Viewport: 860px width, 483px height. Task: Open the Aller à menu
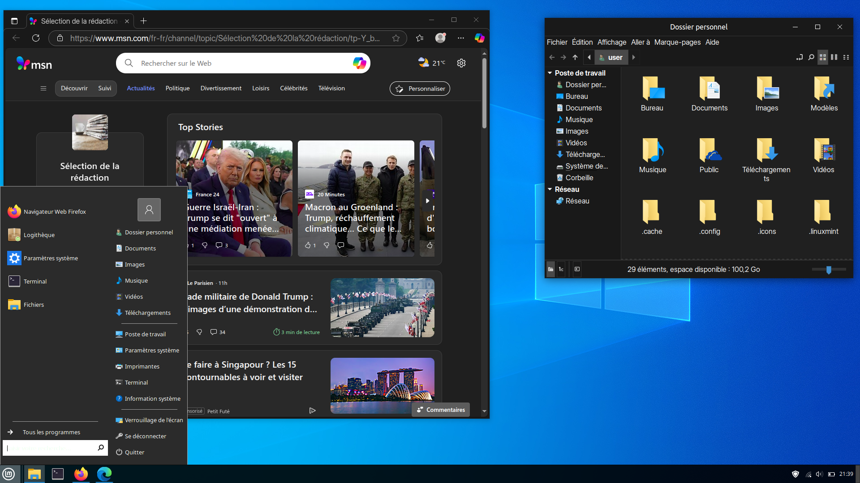(x=641, y=42)
